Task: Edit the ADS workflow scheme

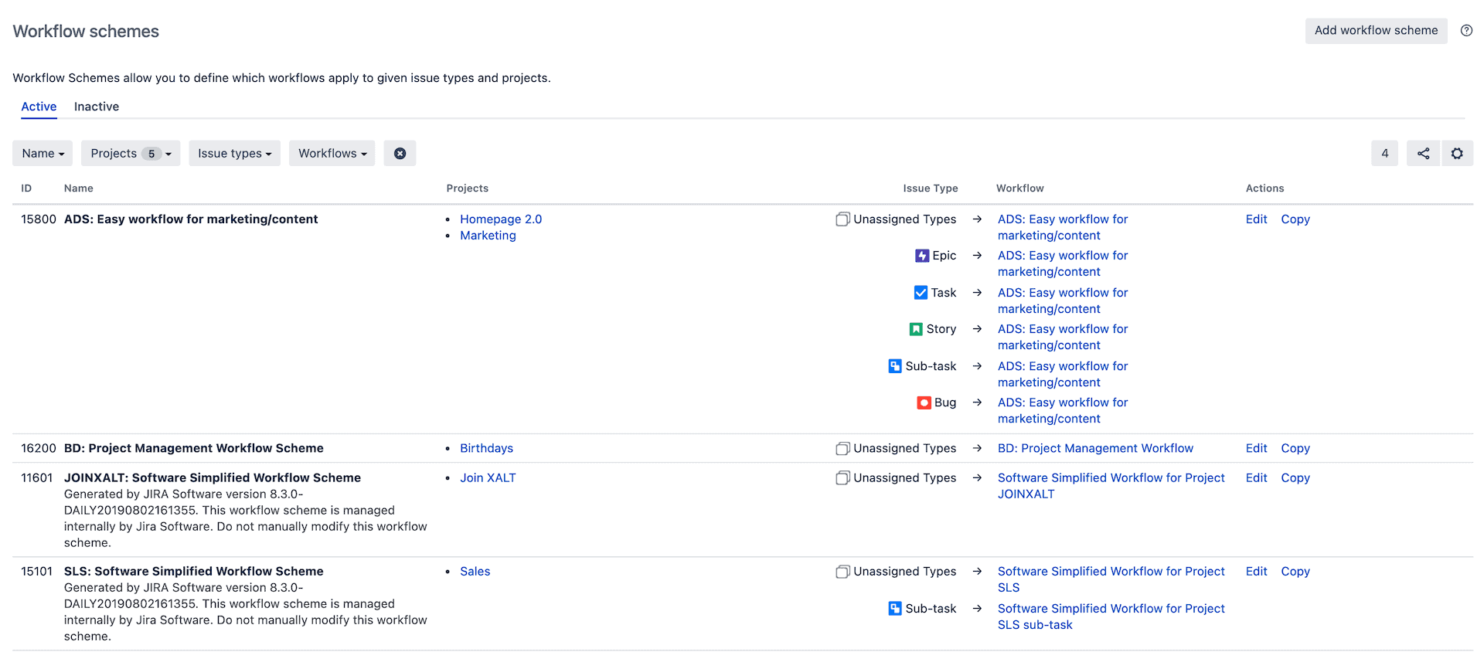Action: pos(1256,219)
